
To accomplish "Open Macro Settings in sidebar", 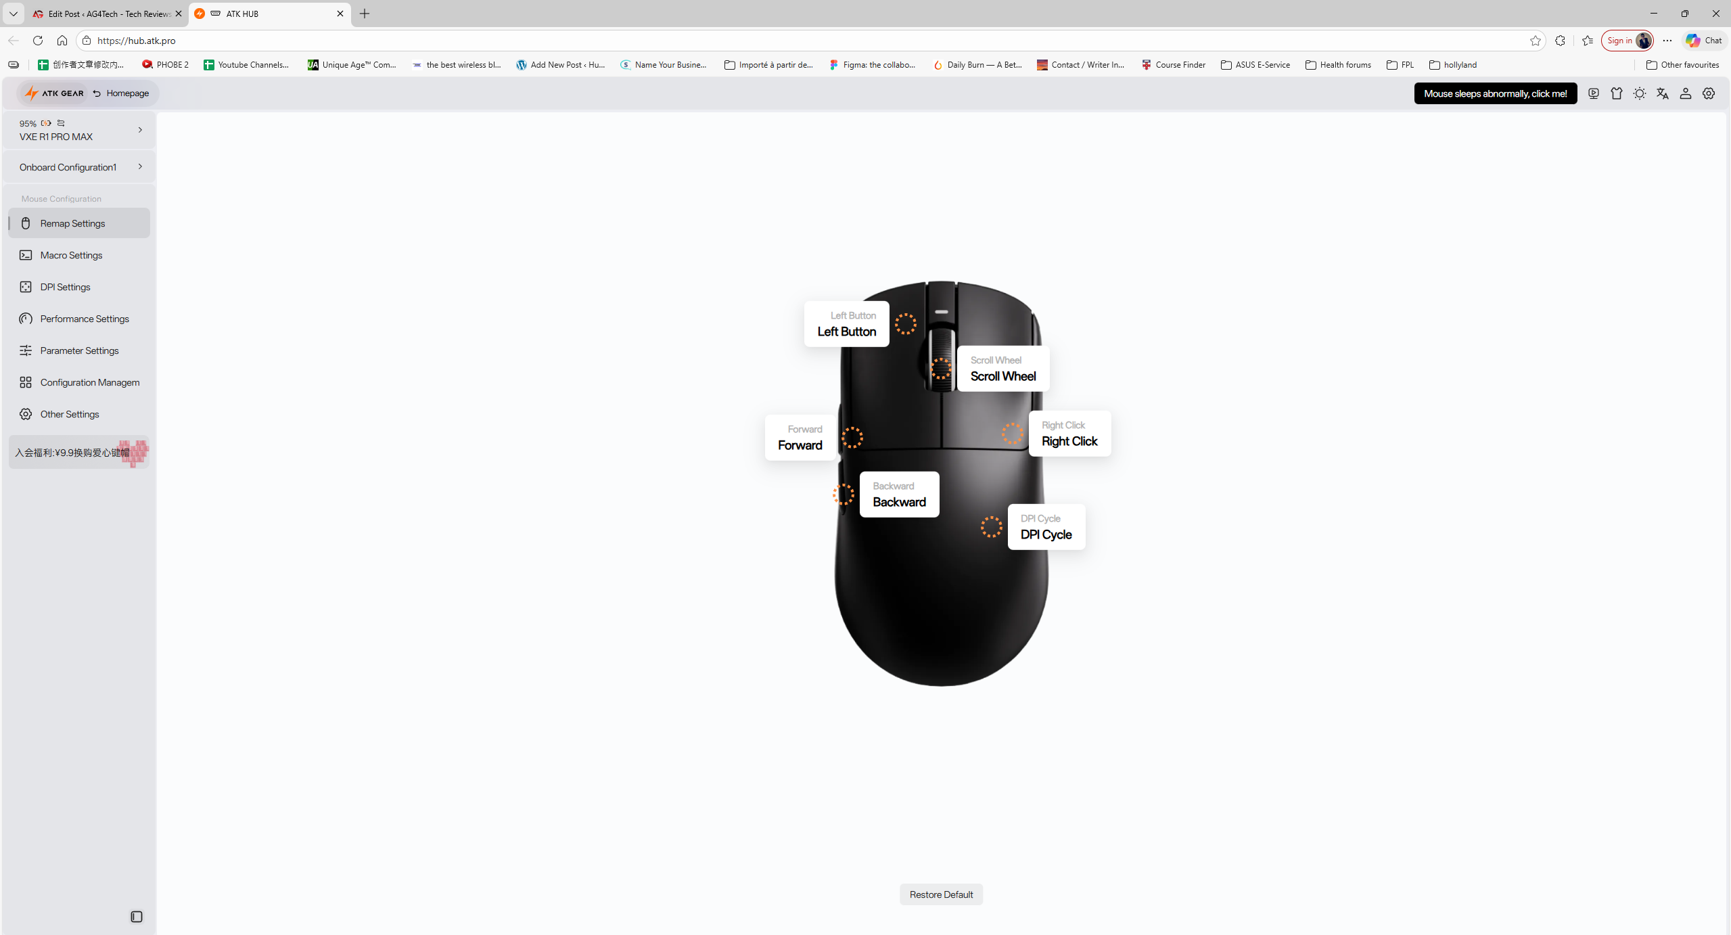I will (71, 255).
